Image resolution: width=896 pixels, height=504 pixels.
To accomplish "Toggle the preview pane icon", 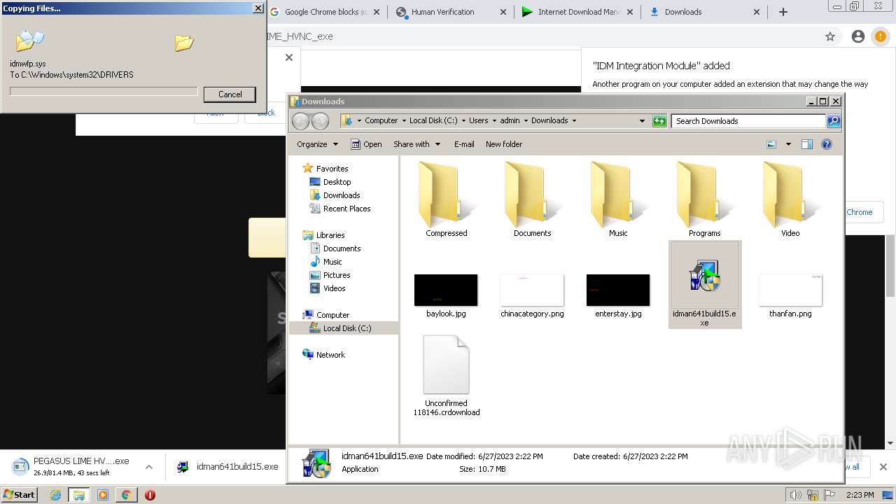I will click(806, 144).
